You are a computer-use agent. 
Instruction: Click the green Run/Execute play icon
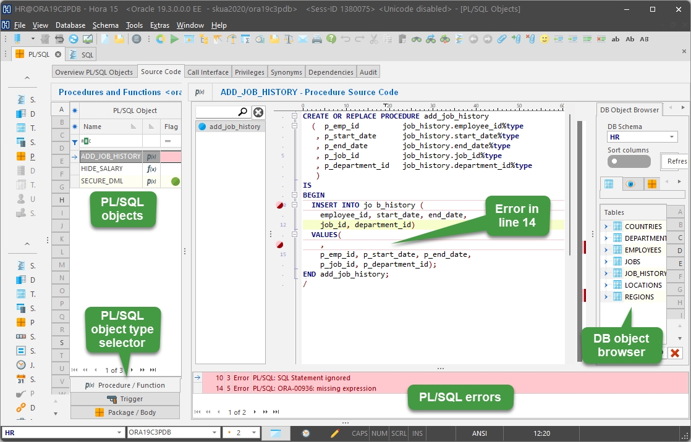pos(174,39)
